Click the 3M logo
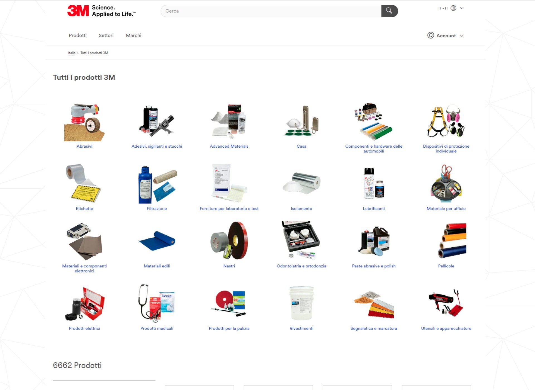The image size is (535, 390). [x=78, y=11]
